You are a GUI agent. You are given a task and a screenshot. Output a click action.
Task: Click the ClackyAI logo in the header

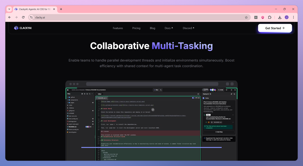(23, 28)
